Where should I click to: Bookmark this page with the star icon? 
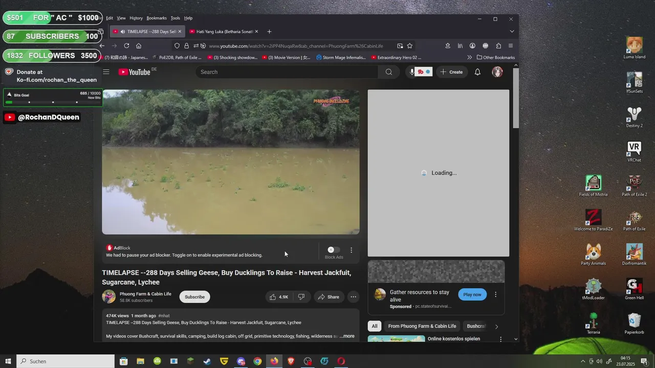(x=410, y=45)
